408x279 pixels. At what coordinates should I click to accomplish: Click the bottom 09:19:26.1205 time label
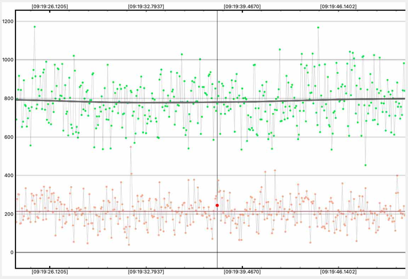pyautogui.click(x=50, y=272)
